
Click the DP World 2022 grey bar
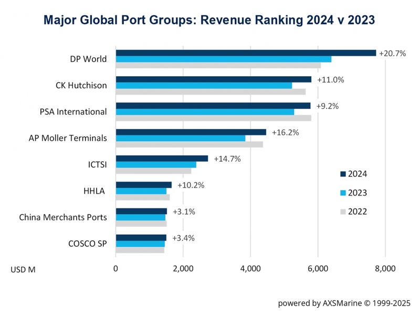[x=218, y=65]
